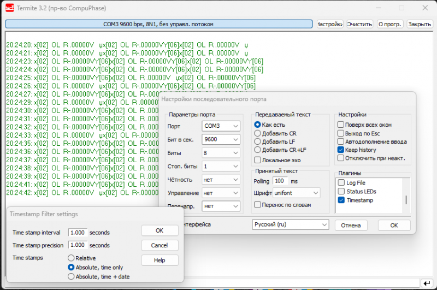The width and height of the screenshot is (437, 290).
Task: Click the О прогр. button
Action: coord(389,25)
